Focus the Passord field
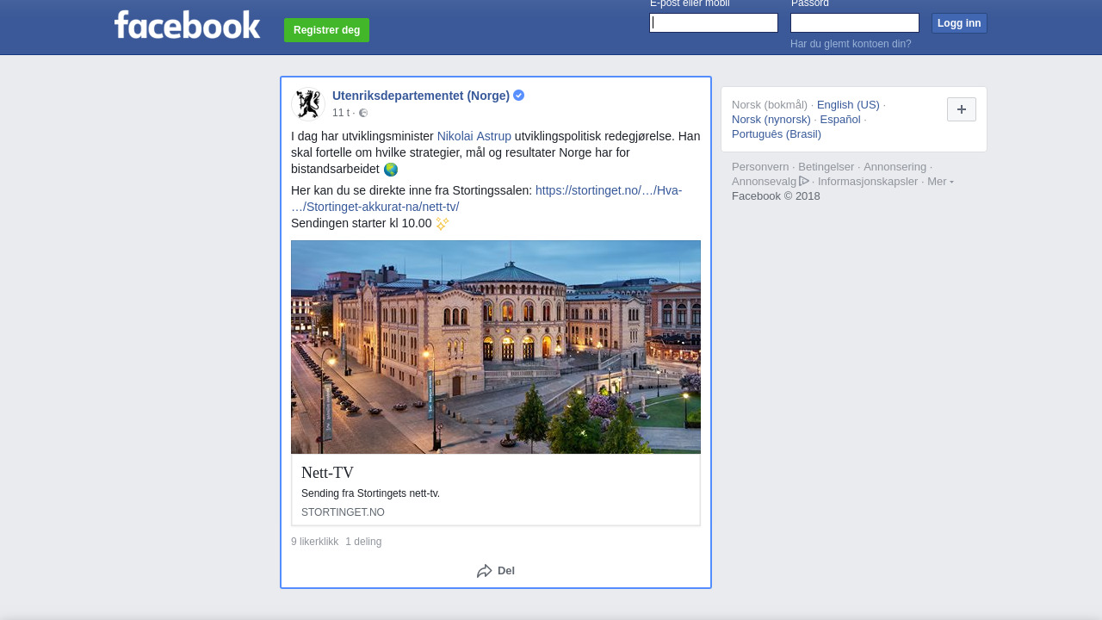The height and width of the screenshot is (620, 1102). point(855,23)
